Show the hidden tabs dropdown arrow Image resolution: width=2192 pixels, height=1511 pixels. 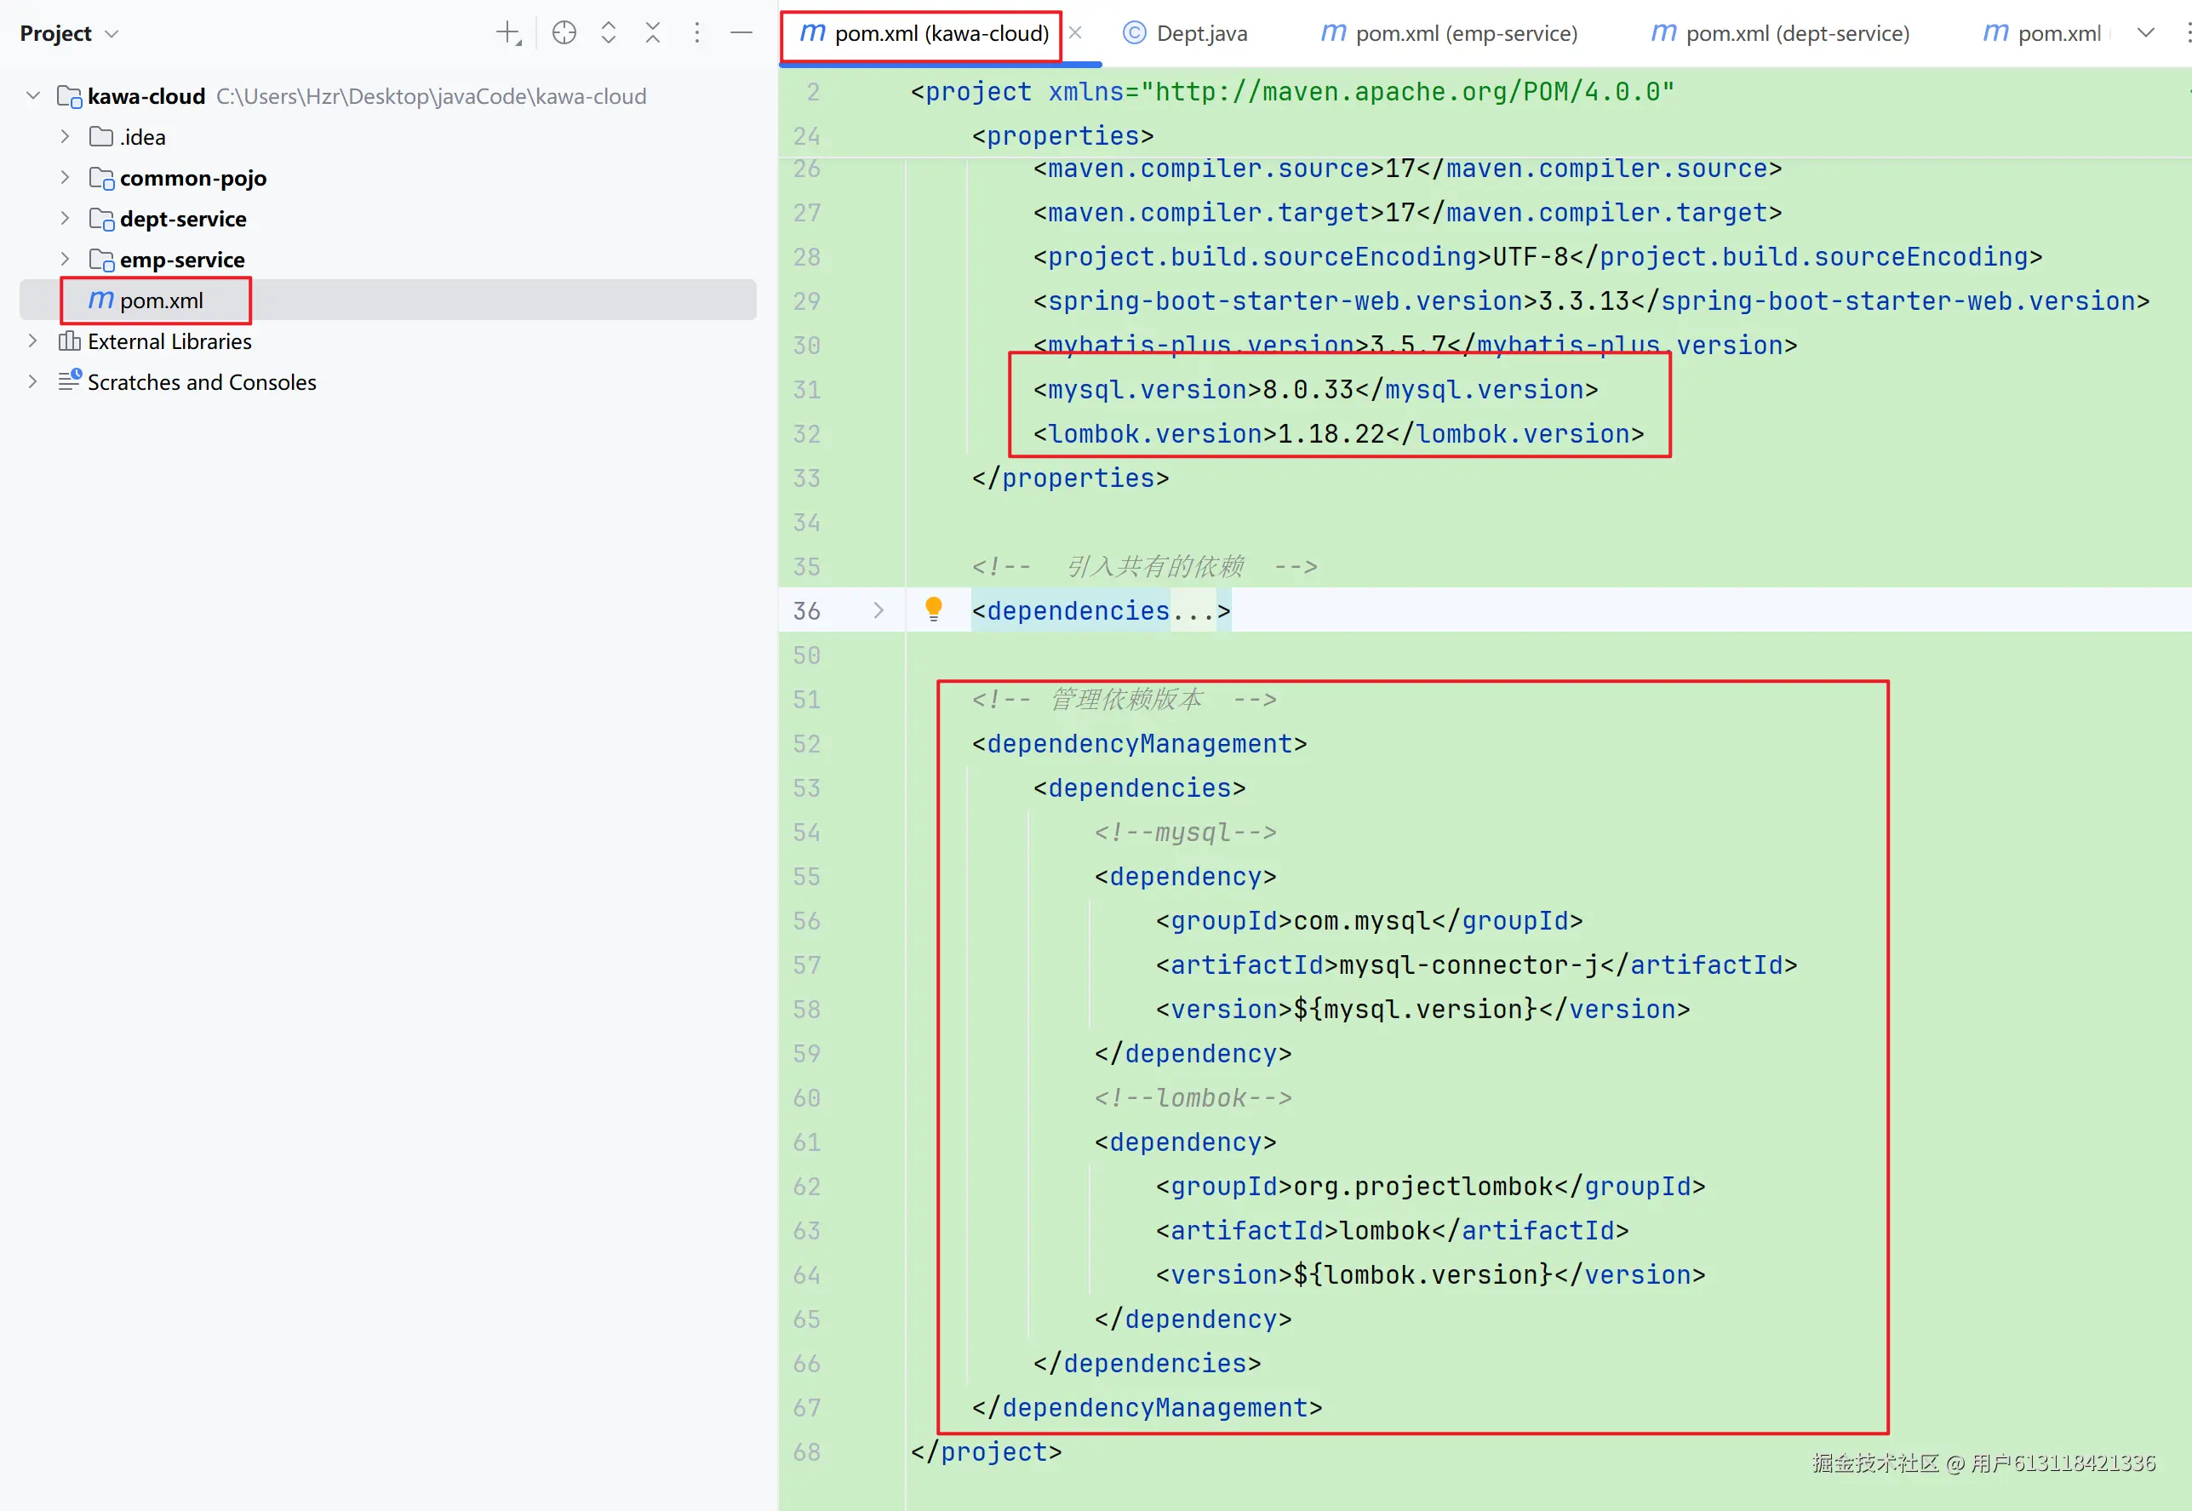(2146, 33)
